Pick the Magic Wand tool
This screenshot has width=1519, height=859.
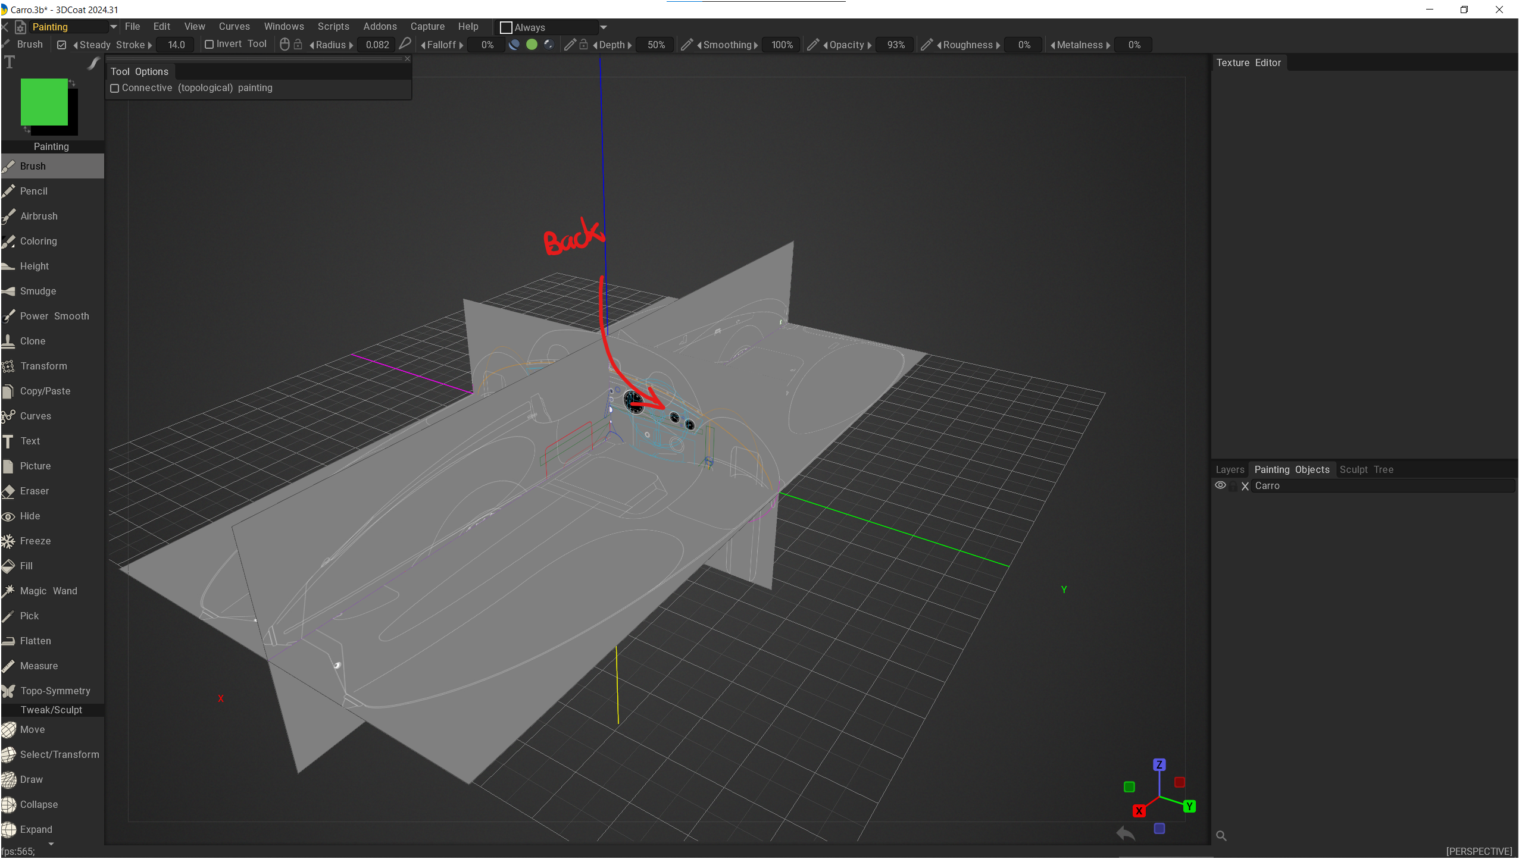point(48,591)
